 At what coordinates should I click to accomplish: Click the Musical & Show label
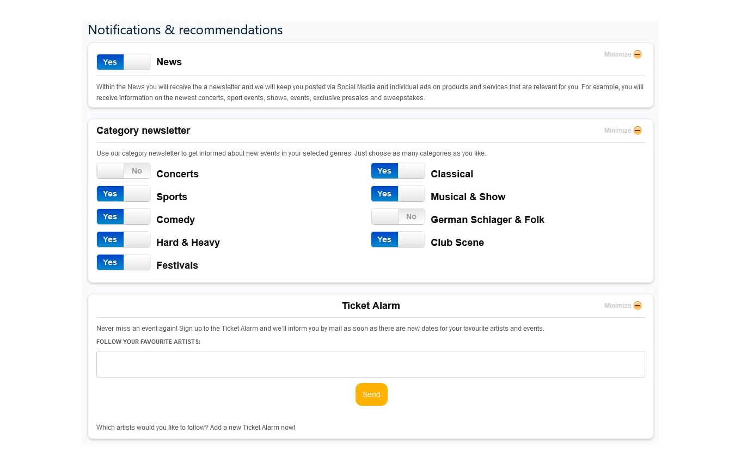(x=468, y=197)
